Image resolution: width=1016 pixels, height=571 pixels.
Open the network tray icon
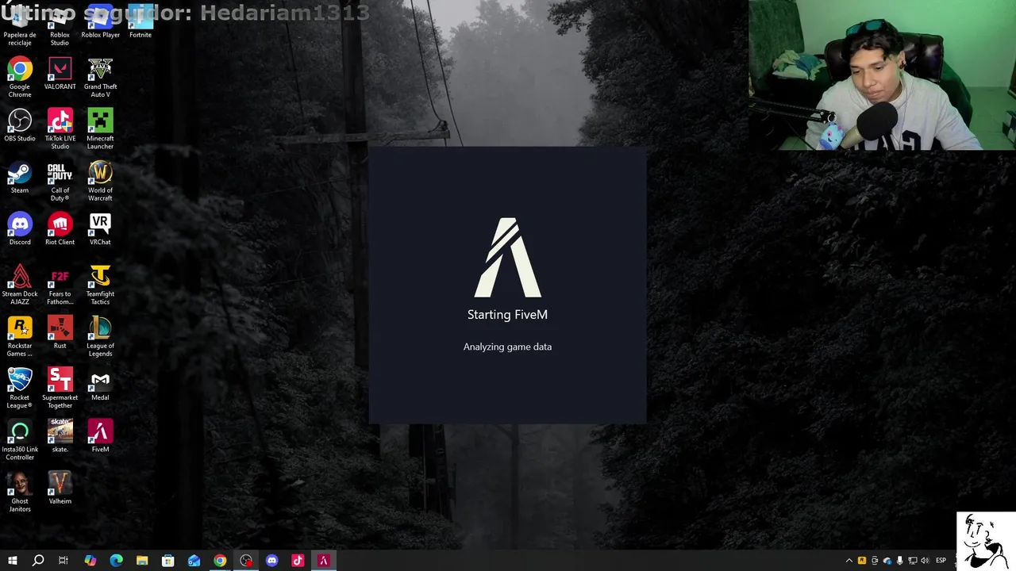point(913,561)
